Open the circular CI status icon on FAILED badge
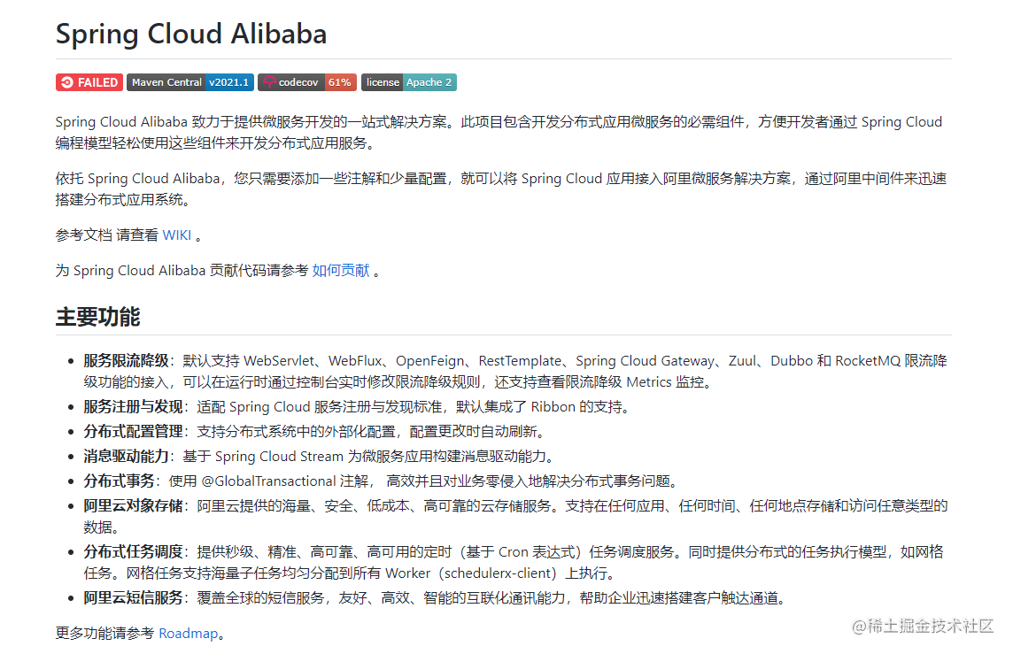The height and width of the screenshot is (654, 1013). [66, 82]
